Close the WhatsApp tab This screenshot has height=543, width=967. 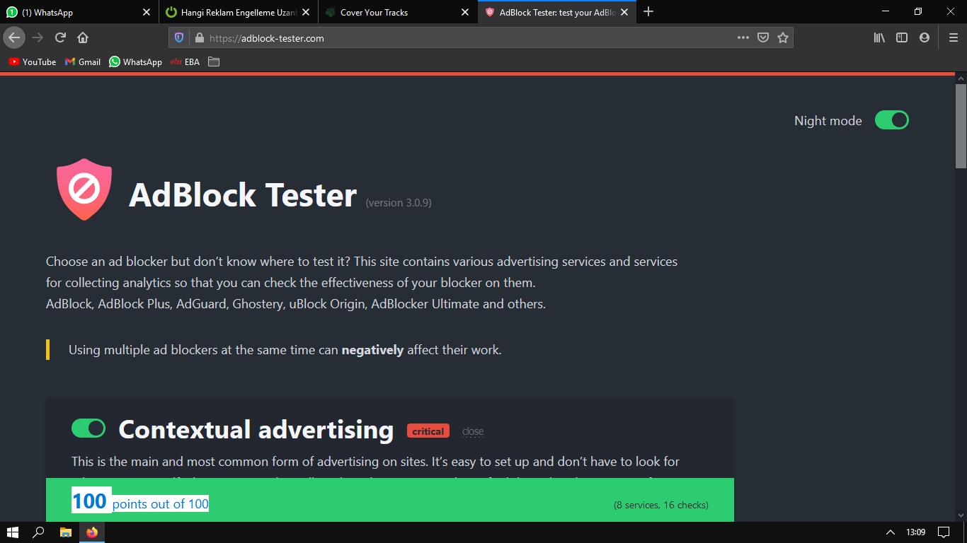tap(147, 12)
